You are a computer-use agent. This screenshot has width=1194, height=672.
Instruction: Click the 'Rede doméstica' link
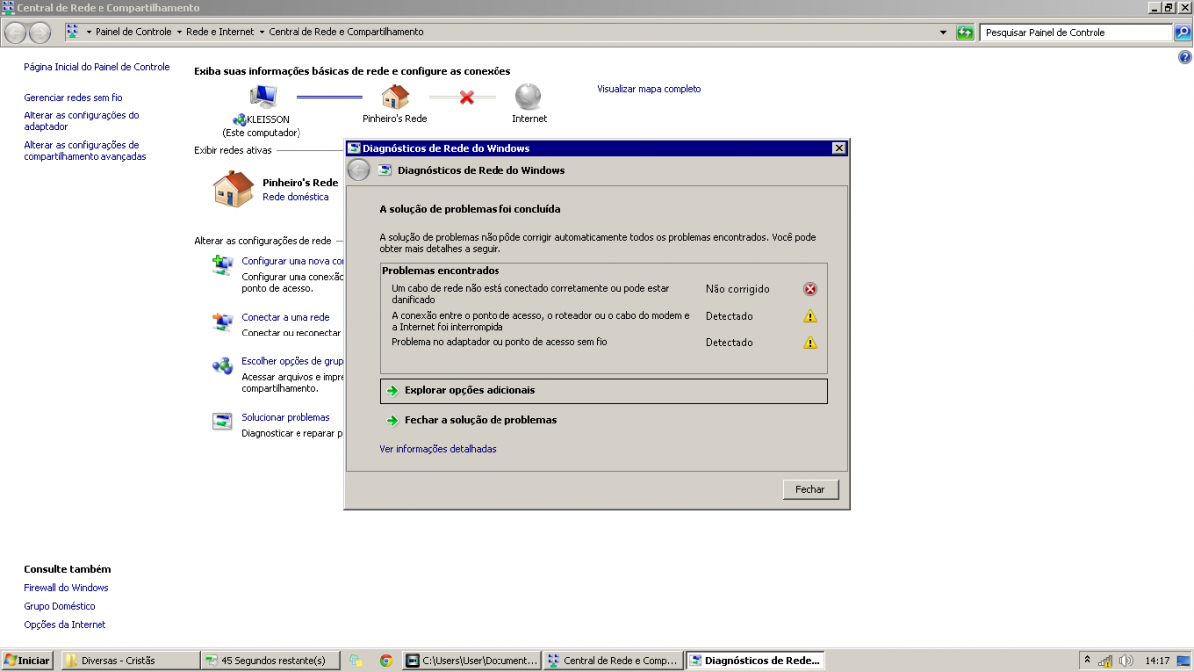295,197
